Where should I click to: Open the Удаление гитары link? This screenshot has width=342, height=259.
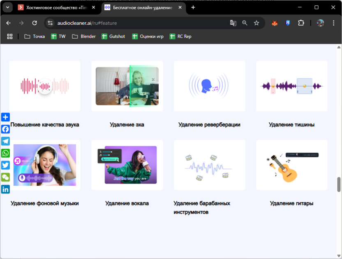click(291, 203)
